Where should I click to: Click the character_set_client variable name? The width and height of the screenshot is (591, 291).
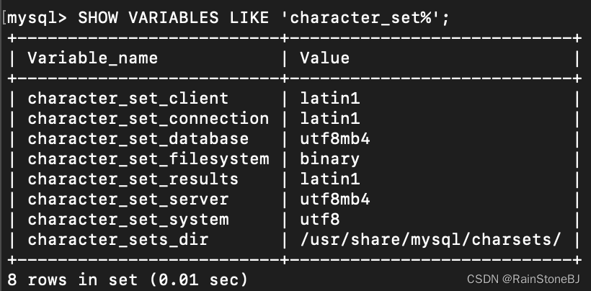point(128,99)
